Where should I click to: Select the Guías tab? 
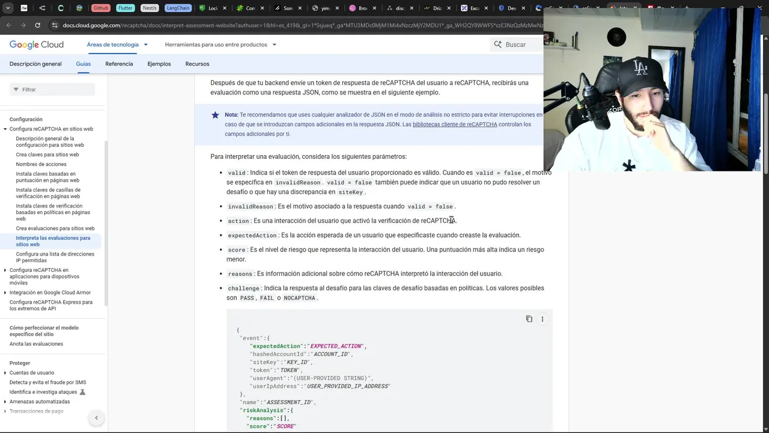point(83,64)
